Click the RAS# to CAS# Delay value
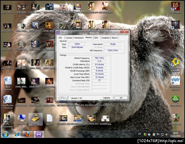Image resolution: width=185 pixels, height=144 pixels. coord(99,68)
